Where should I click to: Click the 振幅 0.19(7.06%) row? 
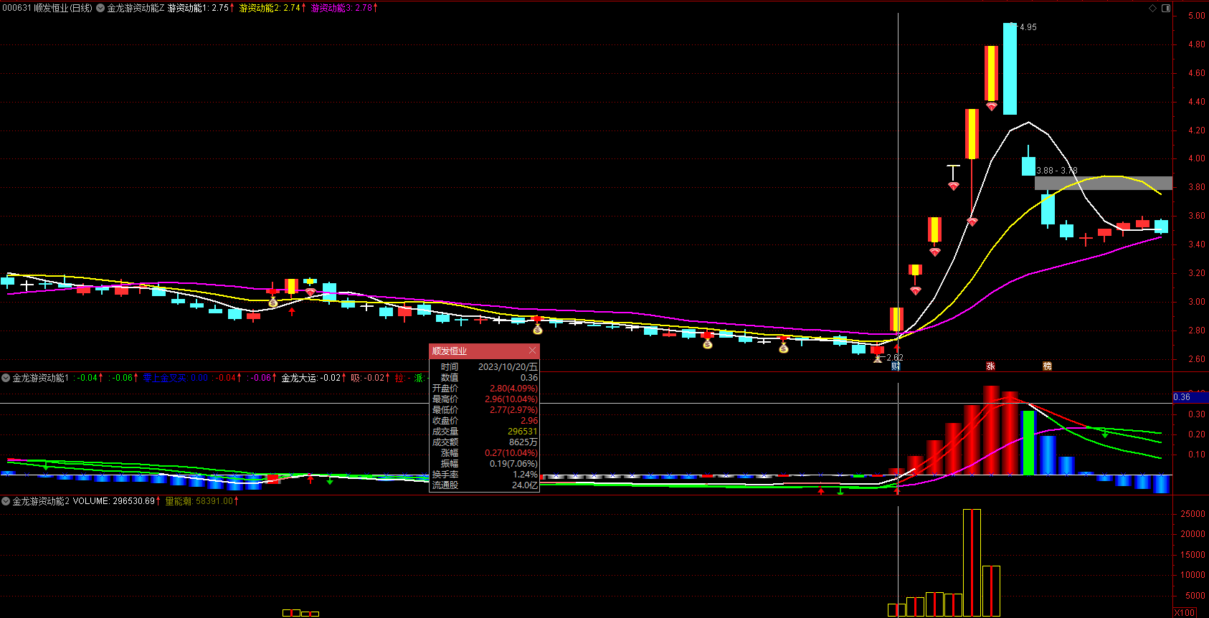point(484,464)
